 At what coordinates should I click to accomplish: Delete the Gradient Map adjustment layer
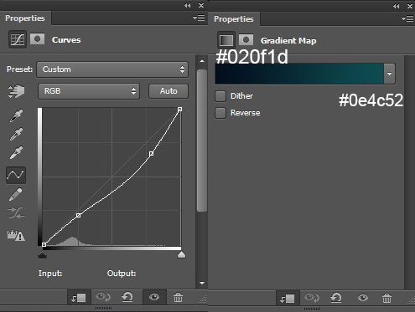386,299
